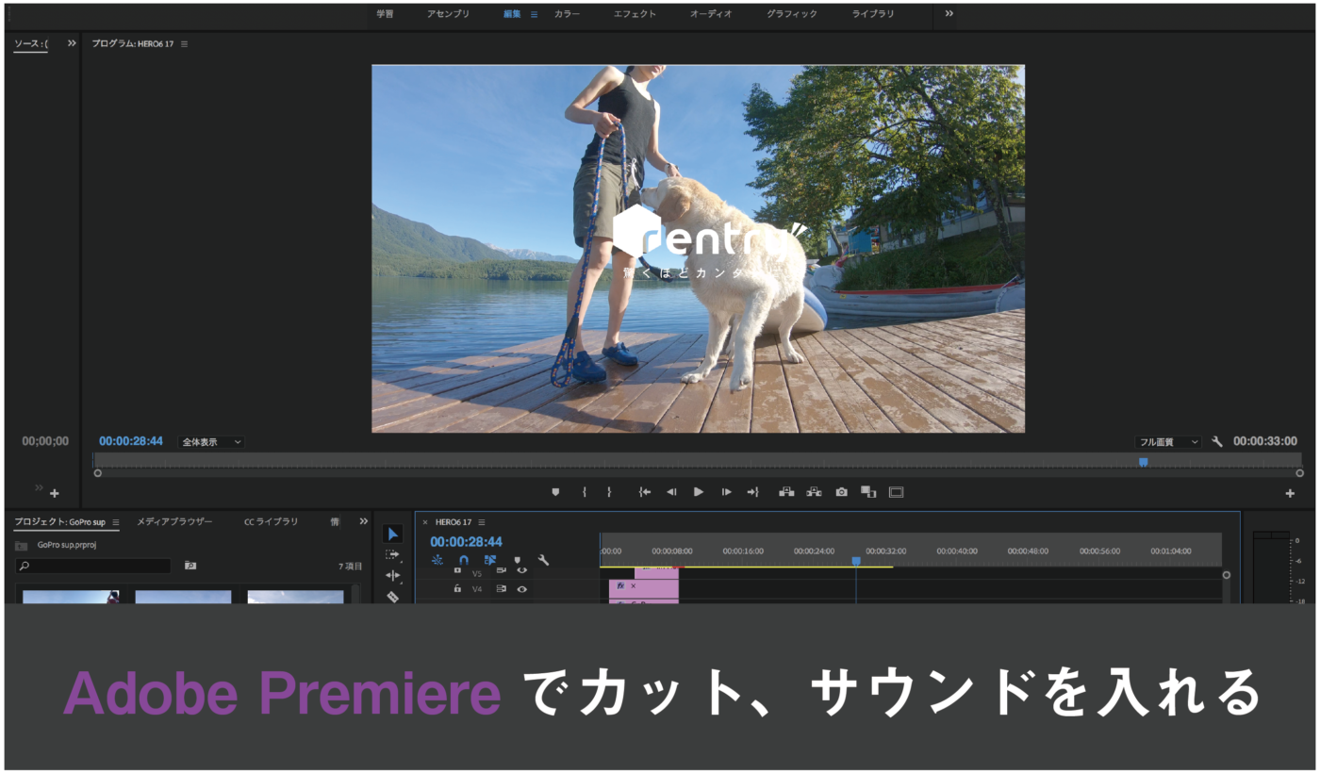Open 編集 workspace menu icon

tap(534, 14)
